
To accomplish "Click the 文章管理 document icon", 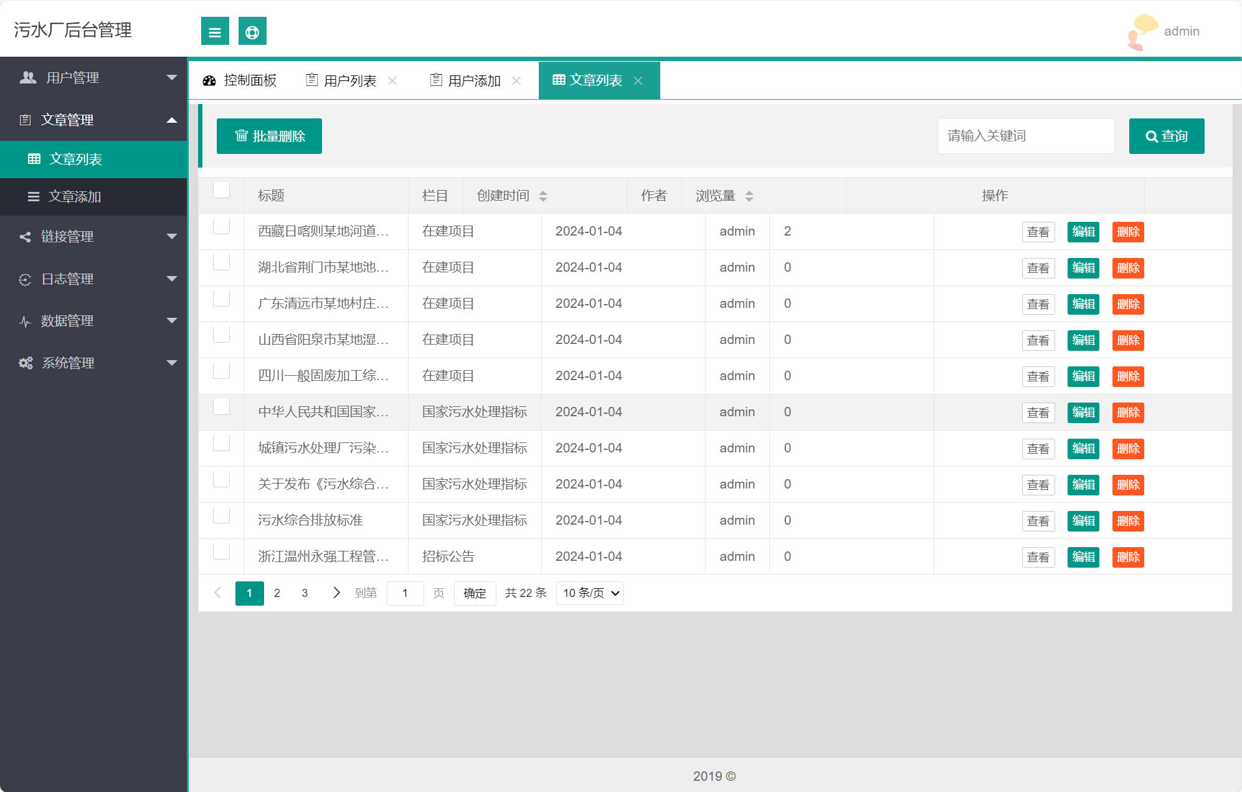I will point(26,120).
